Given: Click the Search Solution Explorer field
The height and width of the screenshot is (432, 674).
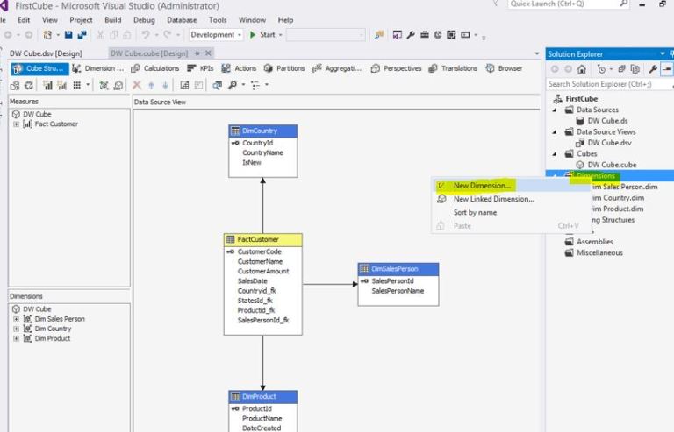Looking at the screenshot, I should [608, 84].
